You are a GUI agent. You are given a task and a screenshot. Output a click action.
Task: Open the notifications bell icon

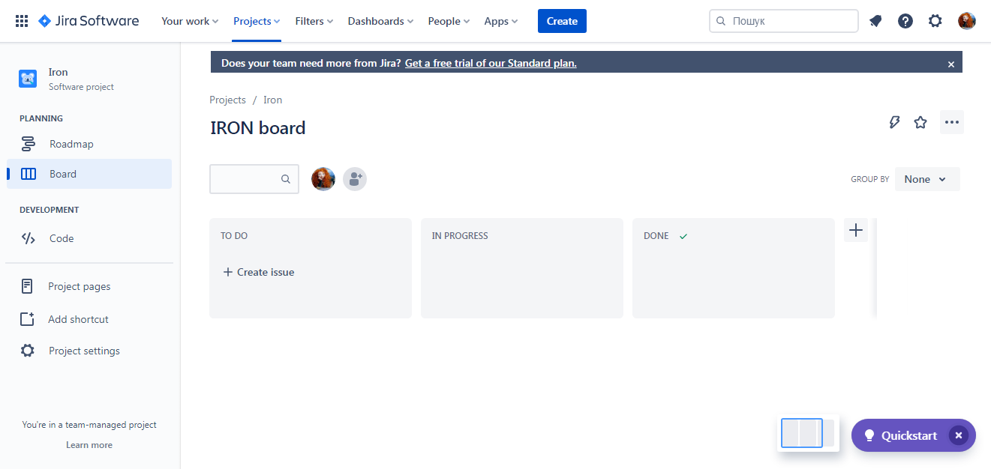click(x=875, y=21)
